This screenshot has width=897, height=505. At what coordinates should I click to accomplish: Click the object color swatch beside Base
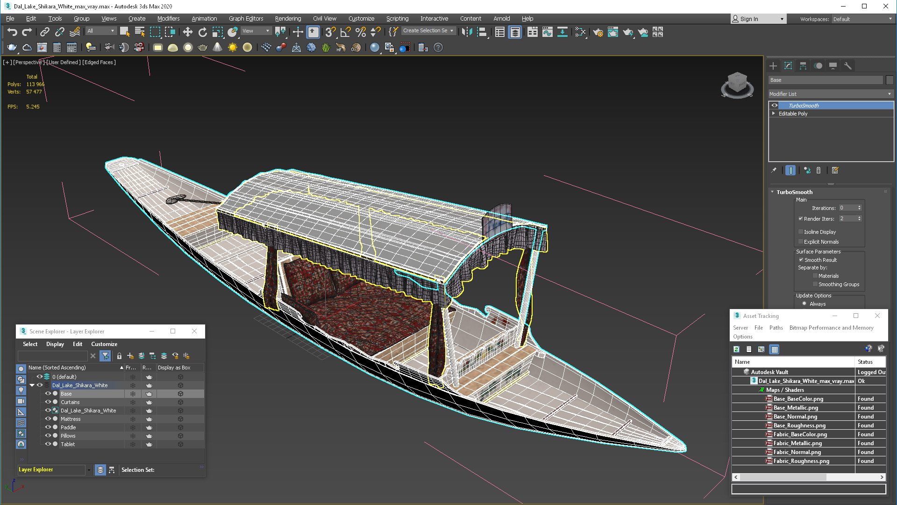(x=890, y=80)
